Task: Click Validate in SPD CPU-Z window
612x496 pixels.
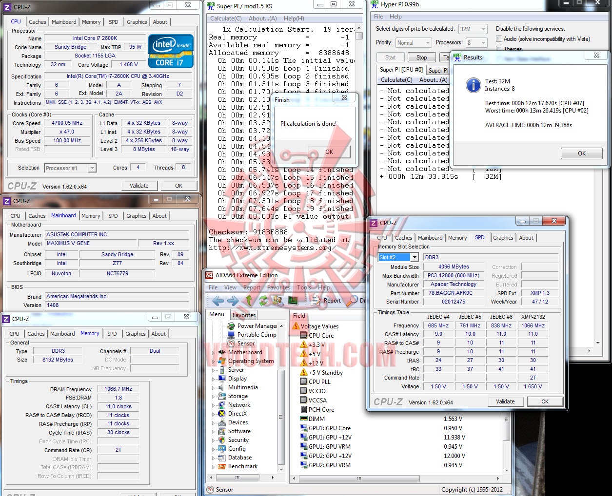Action: coord(505,401)
